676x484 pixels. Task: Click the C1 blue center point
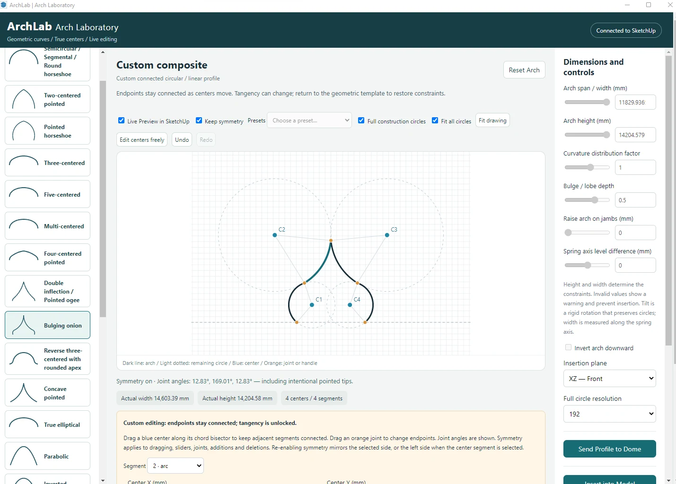(x=312, y=305)
